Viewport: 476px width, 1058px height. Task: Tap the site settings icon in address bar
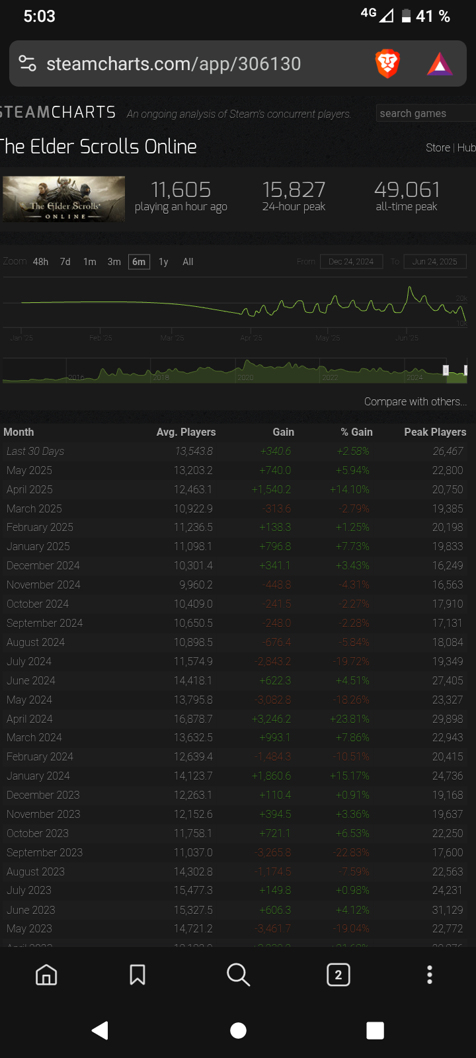[x=27, y=63]
